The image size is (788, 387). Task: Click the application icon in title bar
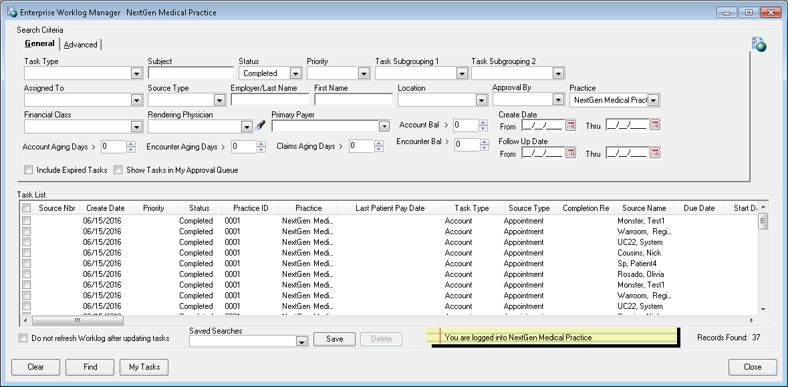pyautogui.click(x=13, y=13)
